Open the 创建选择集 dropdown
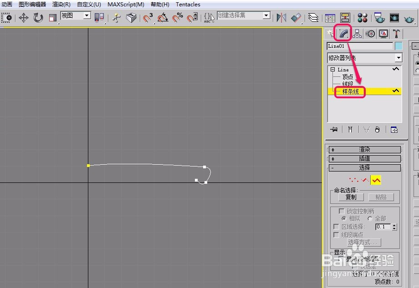This screenshot has width=419, height=288. [x=266, y=15]
